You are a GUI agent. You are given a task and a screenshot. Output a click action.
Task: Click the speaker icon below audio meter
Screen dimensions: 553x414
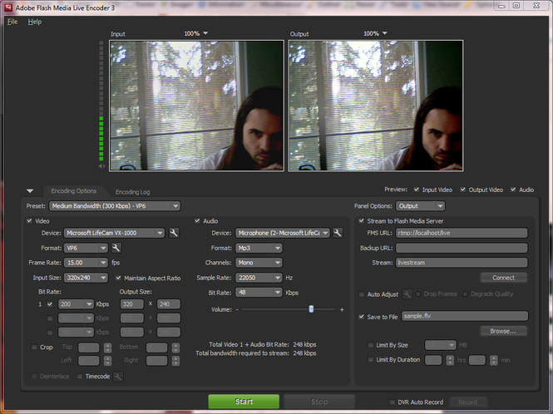(101, 166)
